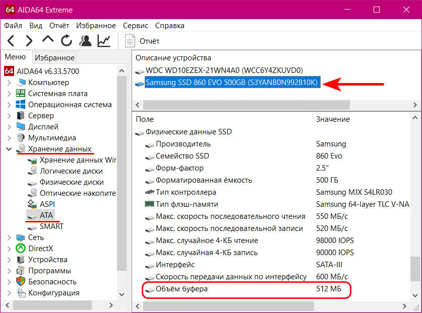
Task: Click the Устройства device icon
Action: tap(21, 260)
